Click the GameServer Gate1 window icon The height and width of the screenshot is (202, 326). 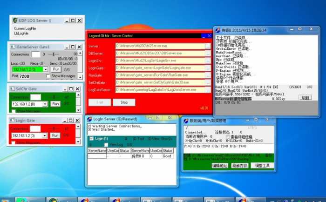coord(13,47)
